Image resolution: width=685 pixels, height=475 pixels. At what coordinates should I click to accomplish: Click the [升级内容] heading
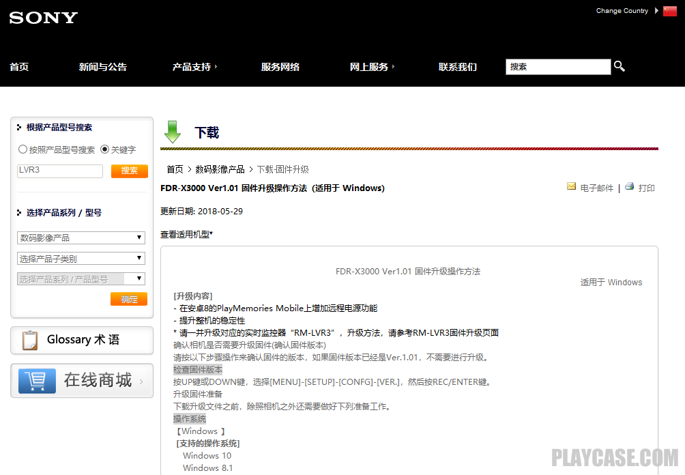pos(192,296)
